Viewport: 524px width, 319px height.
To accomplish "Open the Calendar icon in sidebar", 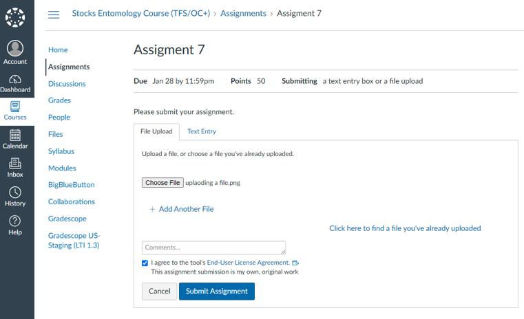I will [15, 135].
